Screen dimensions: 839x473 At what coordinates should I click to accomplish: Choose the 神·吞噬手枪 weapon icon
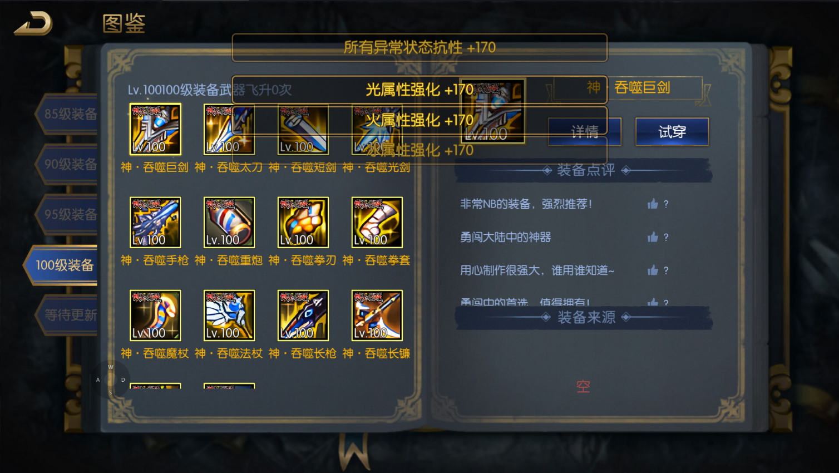click(155, 222)
